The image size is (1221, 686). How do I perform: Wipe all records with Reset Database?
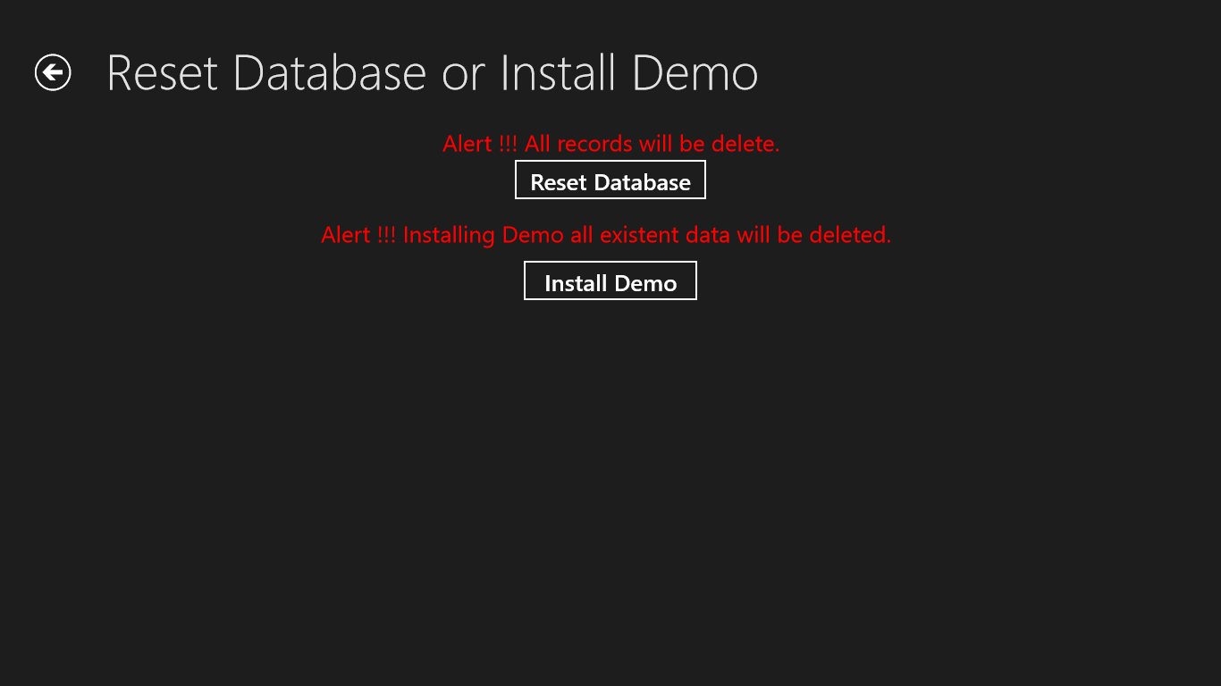610,180
